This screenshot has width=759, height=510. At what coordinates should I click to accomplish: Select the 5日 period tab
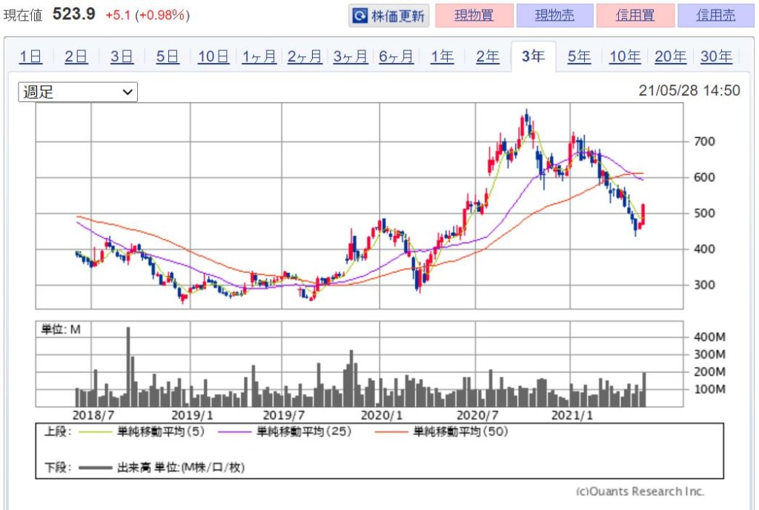click(x=168, y=56)
